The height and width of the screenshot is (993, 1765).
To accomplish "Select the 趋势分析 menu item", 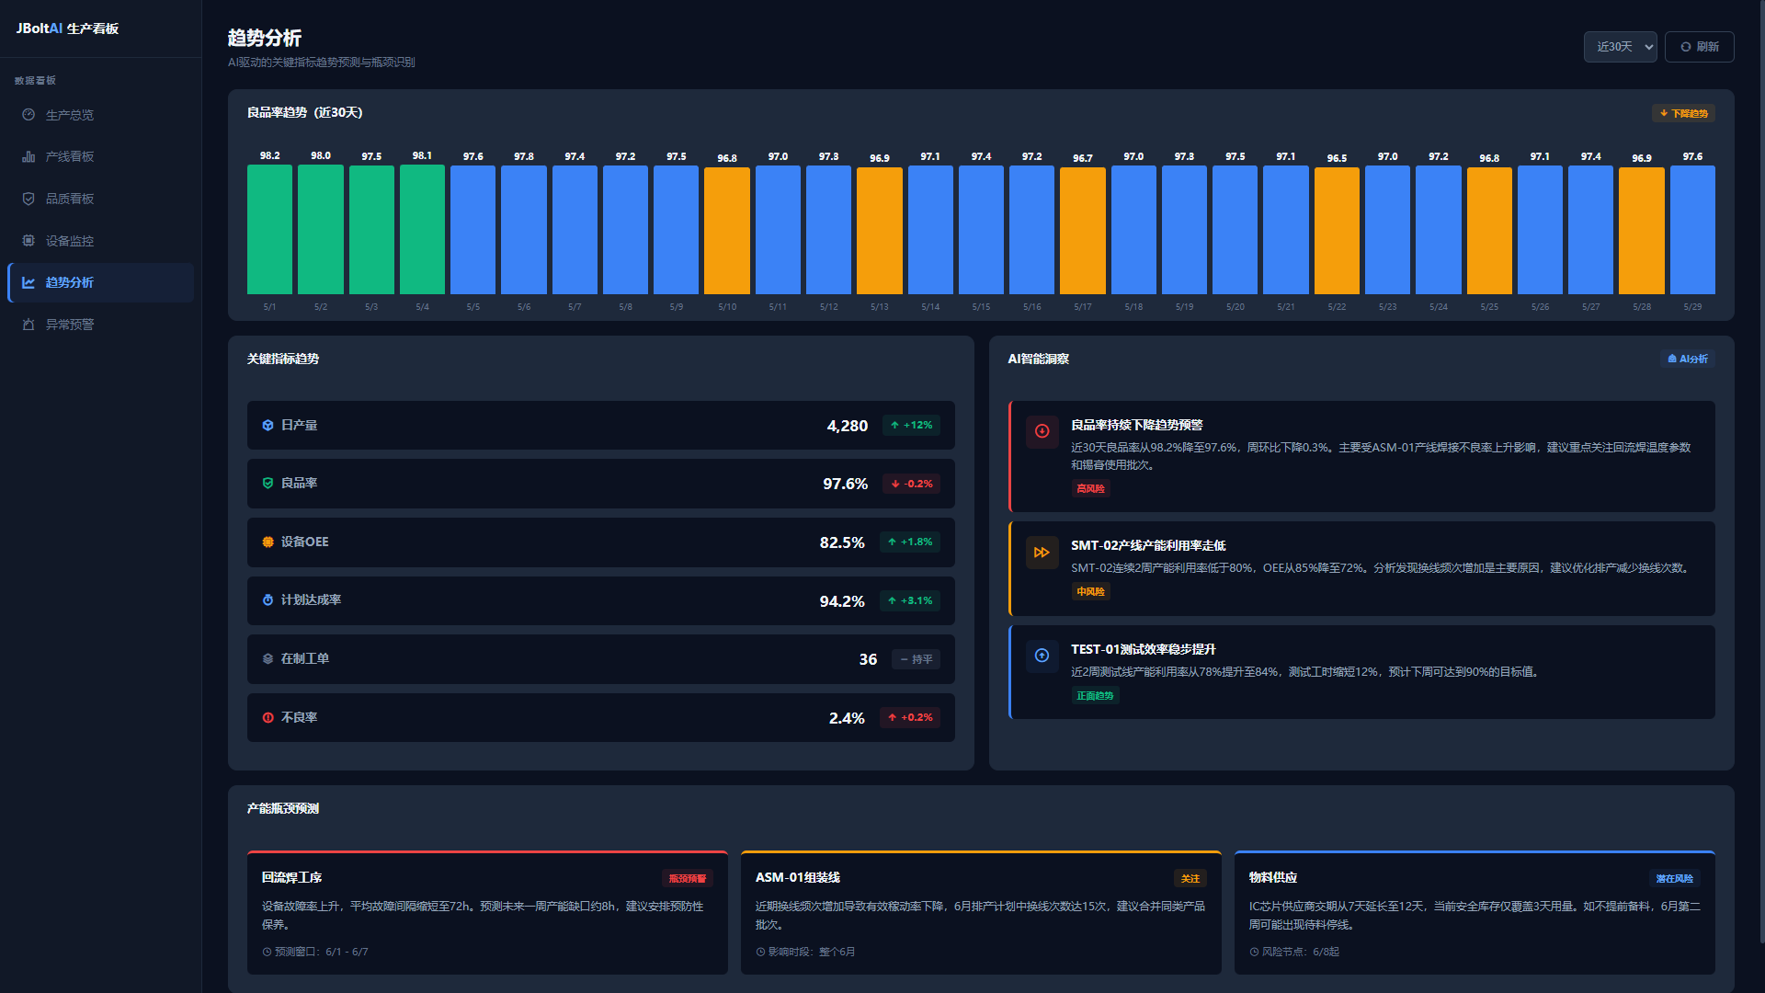I will pos(100,282).
